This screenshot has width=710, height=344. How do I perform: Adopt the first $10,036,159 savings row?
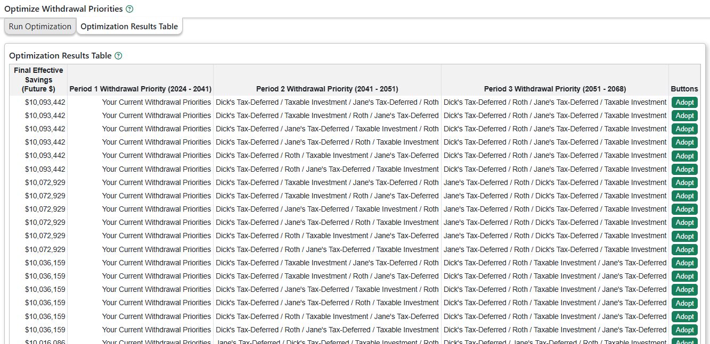(x=684, y=263)
